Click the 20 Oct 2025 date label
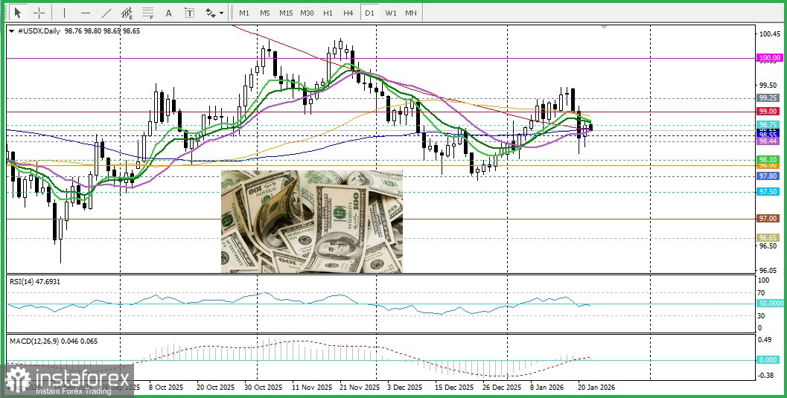The width and height of the screenshot is (787, 398). (x=215, y=388)
